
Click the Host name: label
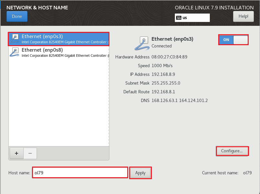click(19, 173)
